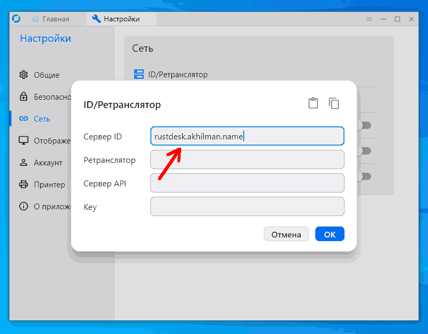Switch to the Главная tab
Image resolution: width=428 pixels, height=334 pixels.
coord(51,19)
